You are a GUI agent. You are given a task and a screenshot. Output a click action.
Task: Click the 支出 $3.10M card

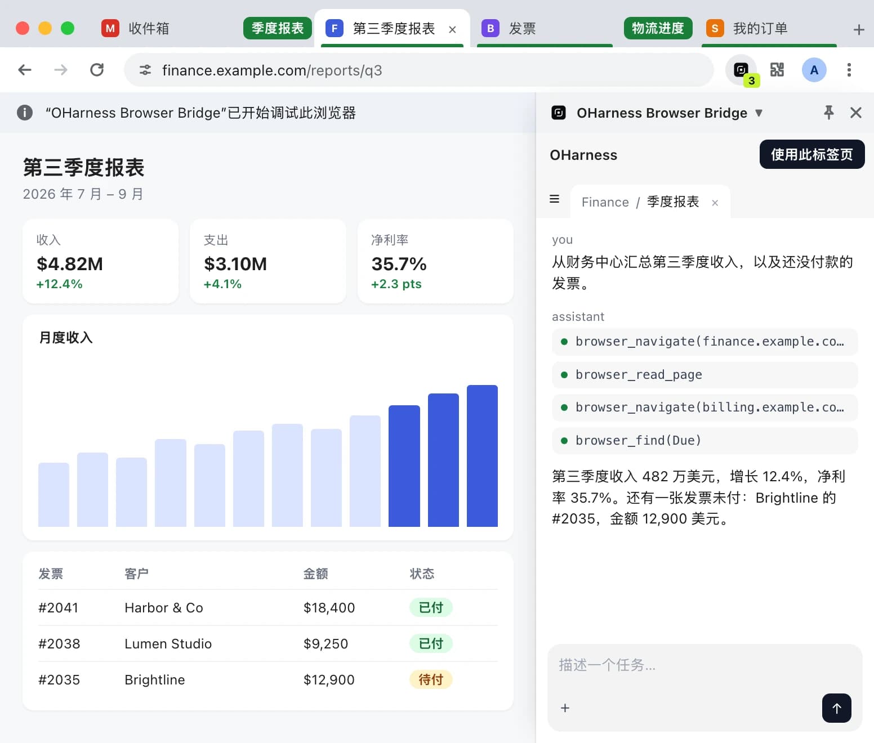[x=268, y=261]
